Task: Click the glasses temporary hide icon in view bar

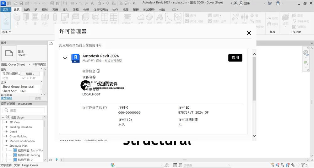Action: point(51,160)
